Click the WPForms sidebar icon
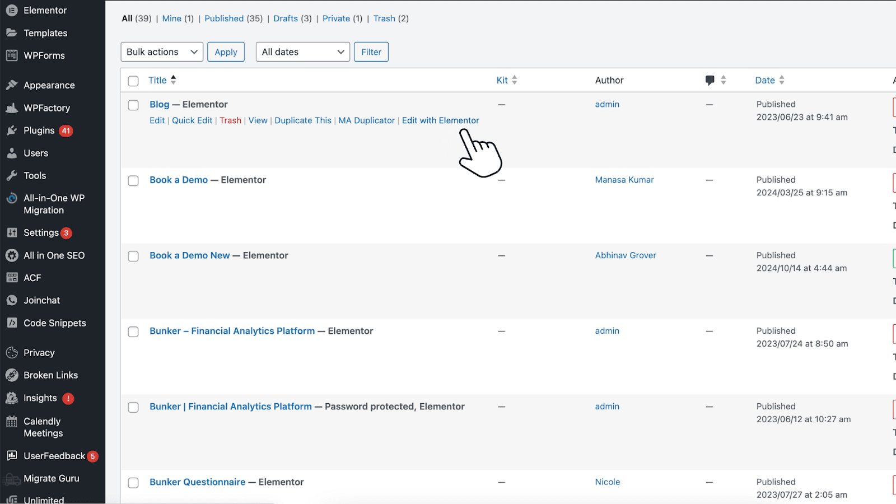896x504 pixels. (x=12, y=55)
